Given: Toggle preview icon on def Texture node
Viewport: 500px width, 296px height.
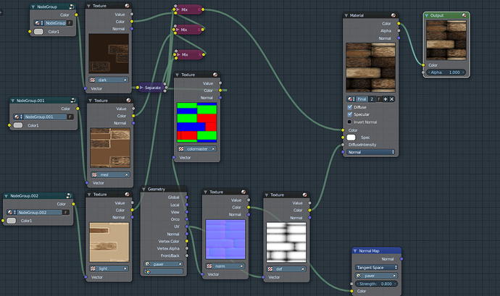Looking at the screenshot, I should point(304,195).
